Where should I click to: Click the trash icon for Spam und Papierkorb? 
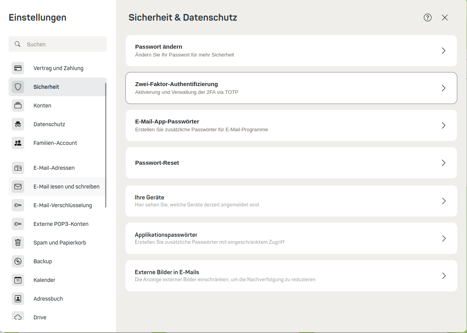tap(18, 243)
